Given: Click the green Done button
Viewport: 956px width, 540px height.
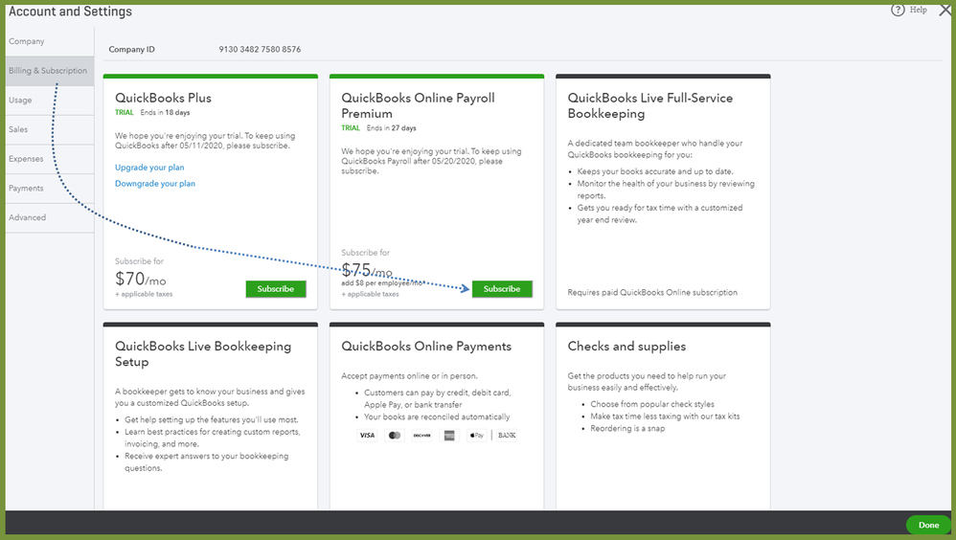Looking at the screenshot, I should (x=928, y=525).
